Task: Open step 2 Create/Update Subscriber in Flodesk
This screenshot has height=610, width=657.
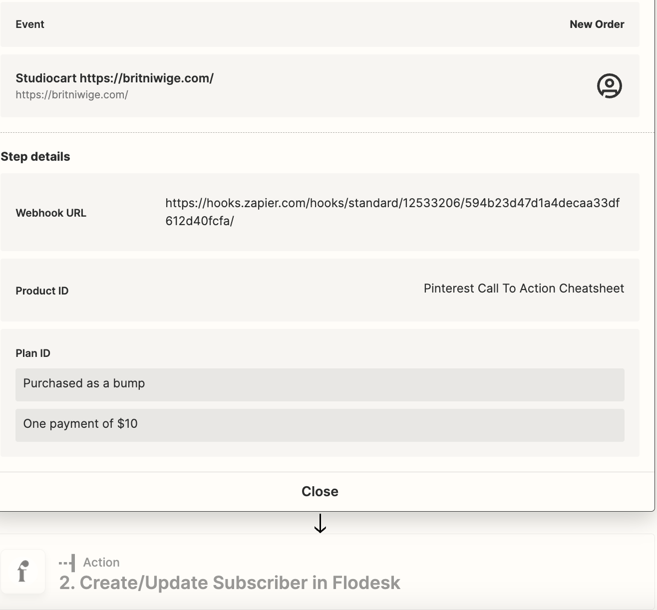Action: click(230, 583)
